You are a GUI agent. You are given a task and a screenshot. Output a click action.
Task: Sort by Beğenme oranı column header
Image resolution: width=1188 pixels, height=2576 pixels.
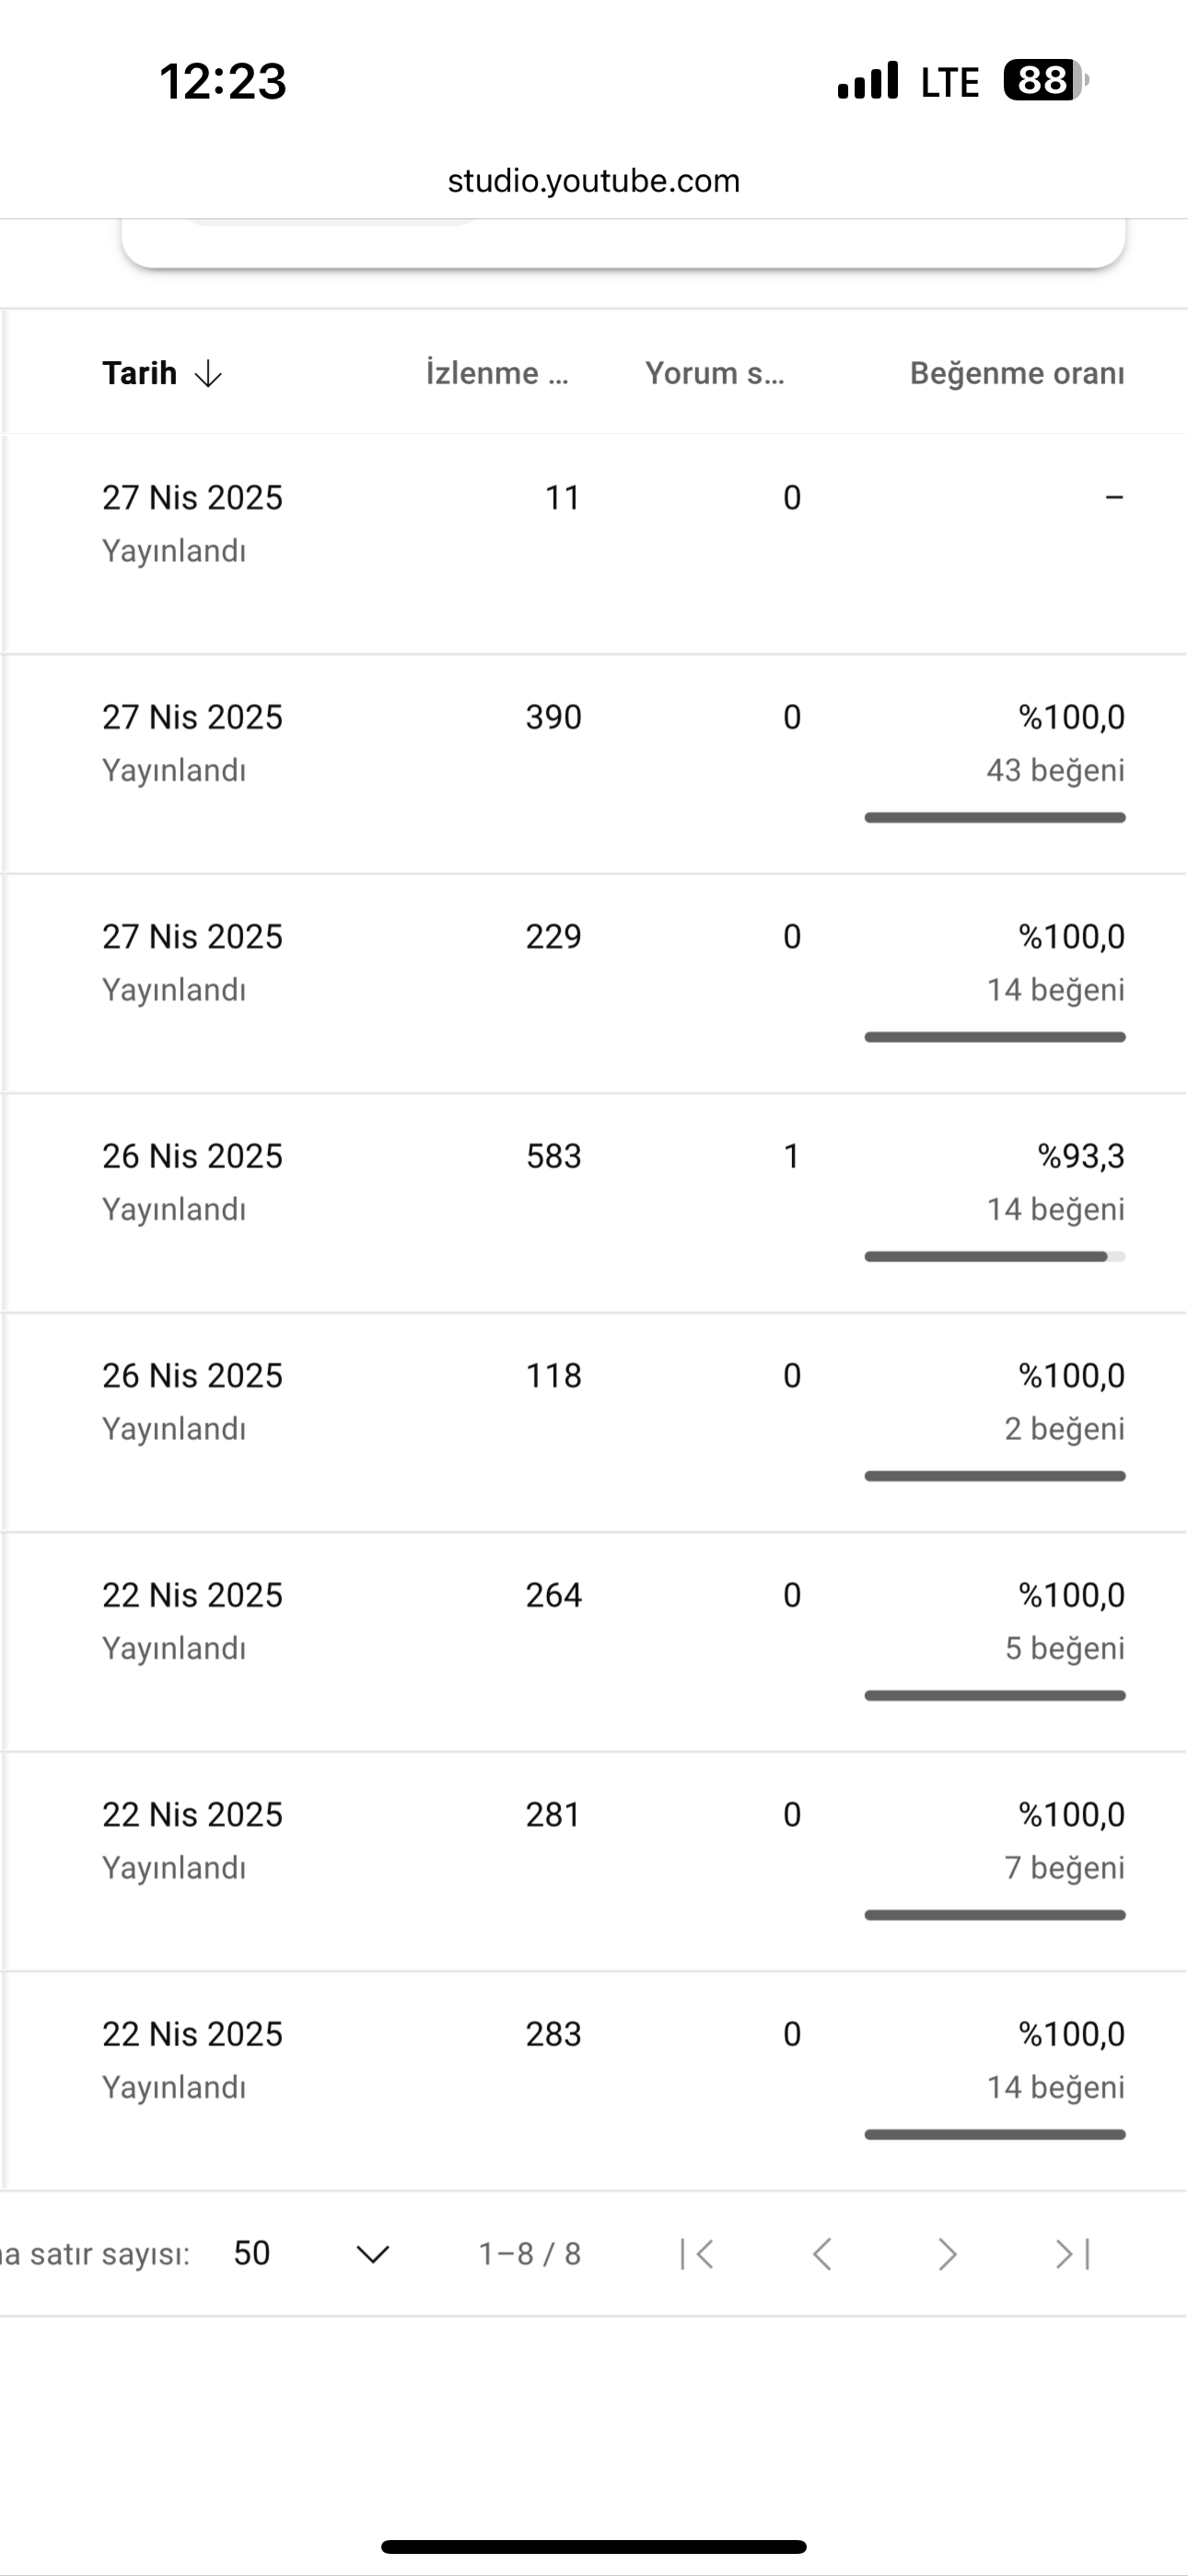pos(1017,373)
